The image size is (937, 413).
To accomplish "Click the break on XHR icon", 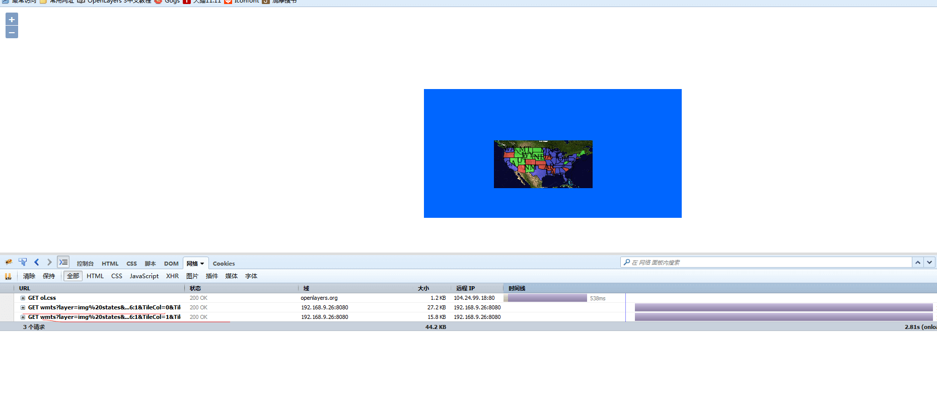I will [x=8, y=276].
